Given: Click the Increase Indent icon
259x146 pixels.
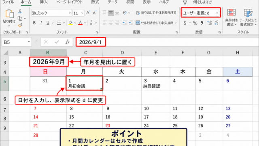Looking at the screenshot, I should click(x=131, y=23).
